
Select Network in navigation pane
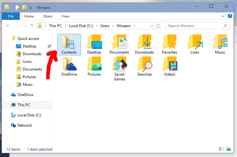click(21, 125)
